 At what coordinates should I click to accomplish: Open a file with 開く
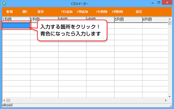(25, 12)
